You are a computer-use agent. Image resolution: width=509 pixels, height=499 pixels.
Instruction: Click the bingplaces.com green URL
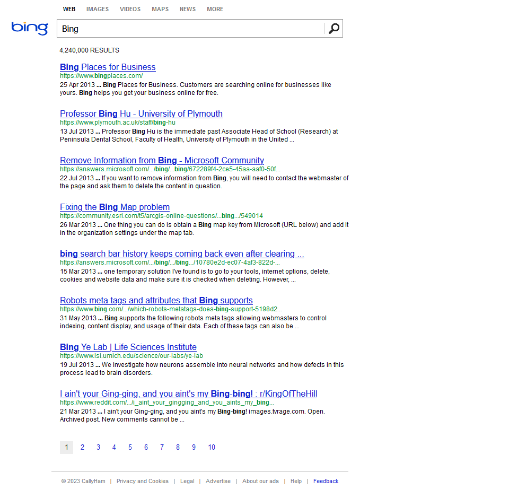[x=101, y=76]
